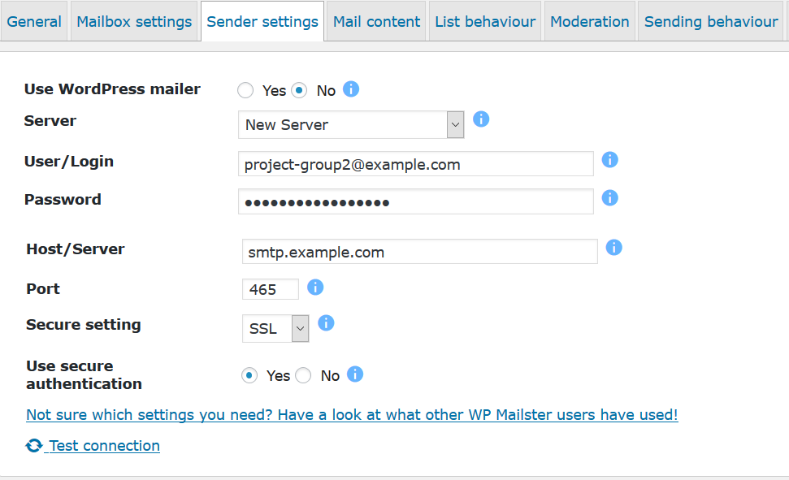The image size is (789, 480).
Task: Click info icon beside Port field
Action: tap(315, 287)
